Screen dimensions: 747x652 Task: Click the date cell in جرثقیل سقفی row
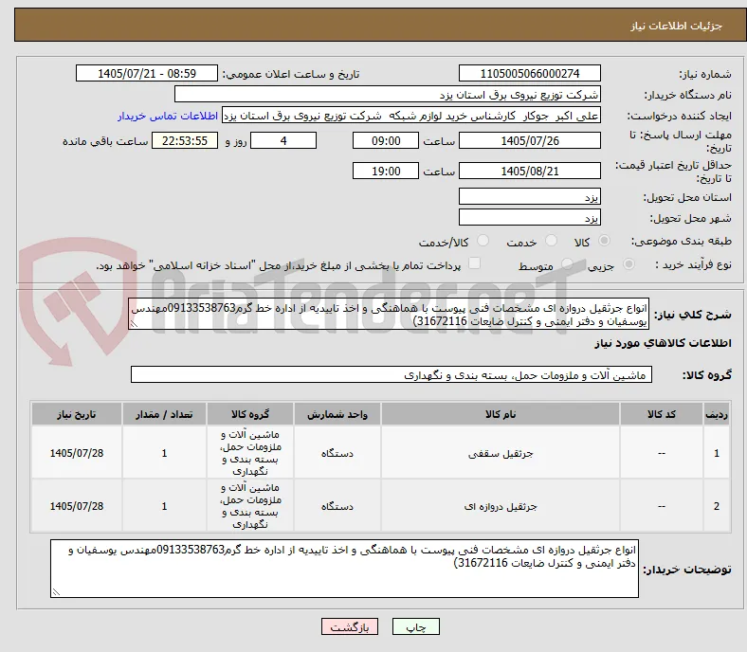pyautogui.click(x=77, y=452)
